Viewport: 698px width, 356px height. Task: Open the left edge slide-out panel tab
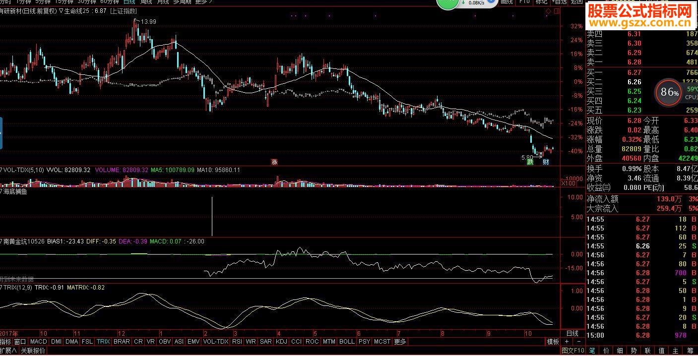pos(1,133)
